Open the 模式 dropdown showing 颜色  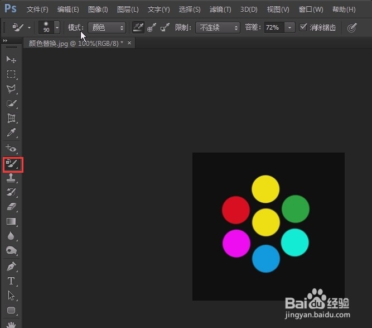[107, 28]
